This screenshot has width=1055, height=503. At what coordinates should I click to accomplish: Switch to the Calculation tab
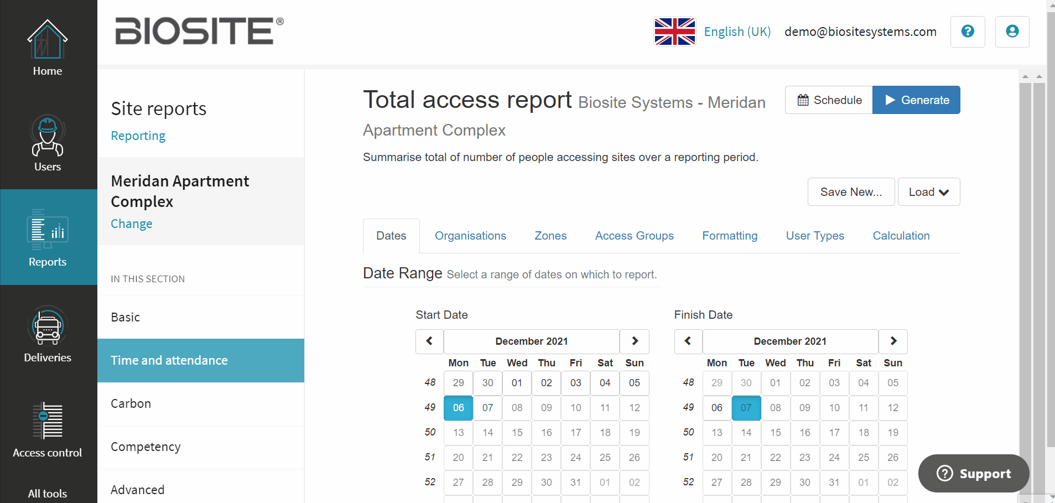pos(901,236)
